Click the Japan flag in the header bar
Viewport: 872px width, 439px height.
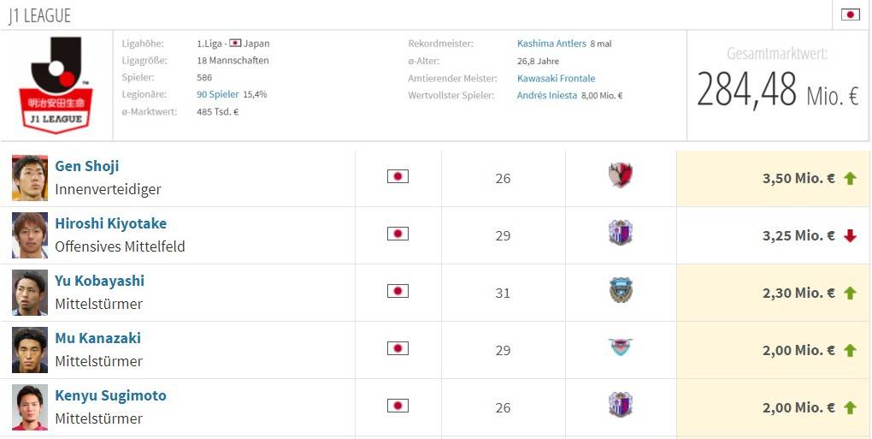click(x=850, y=15)
